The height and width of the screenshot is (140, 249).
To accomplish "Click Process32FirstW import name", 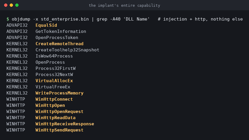I will (x=56, y=68).
